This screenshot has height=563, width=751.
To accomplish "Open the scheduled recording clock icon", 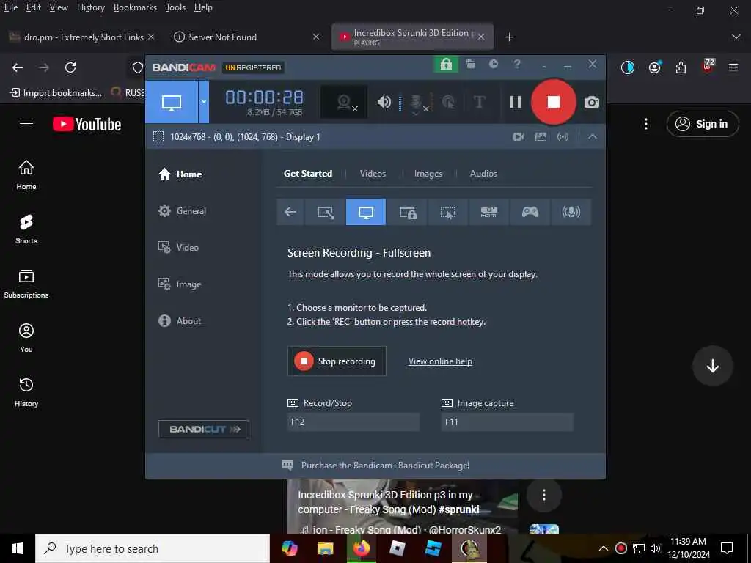I will click(x=494, y=65).
